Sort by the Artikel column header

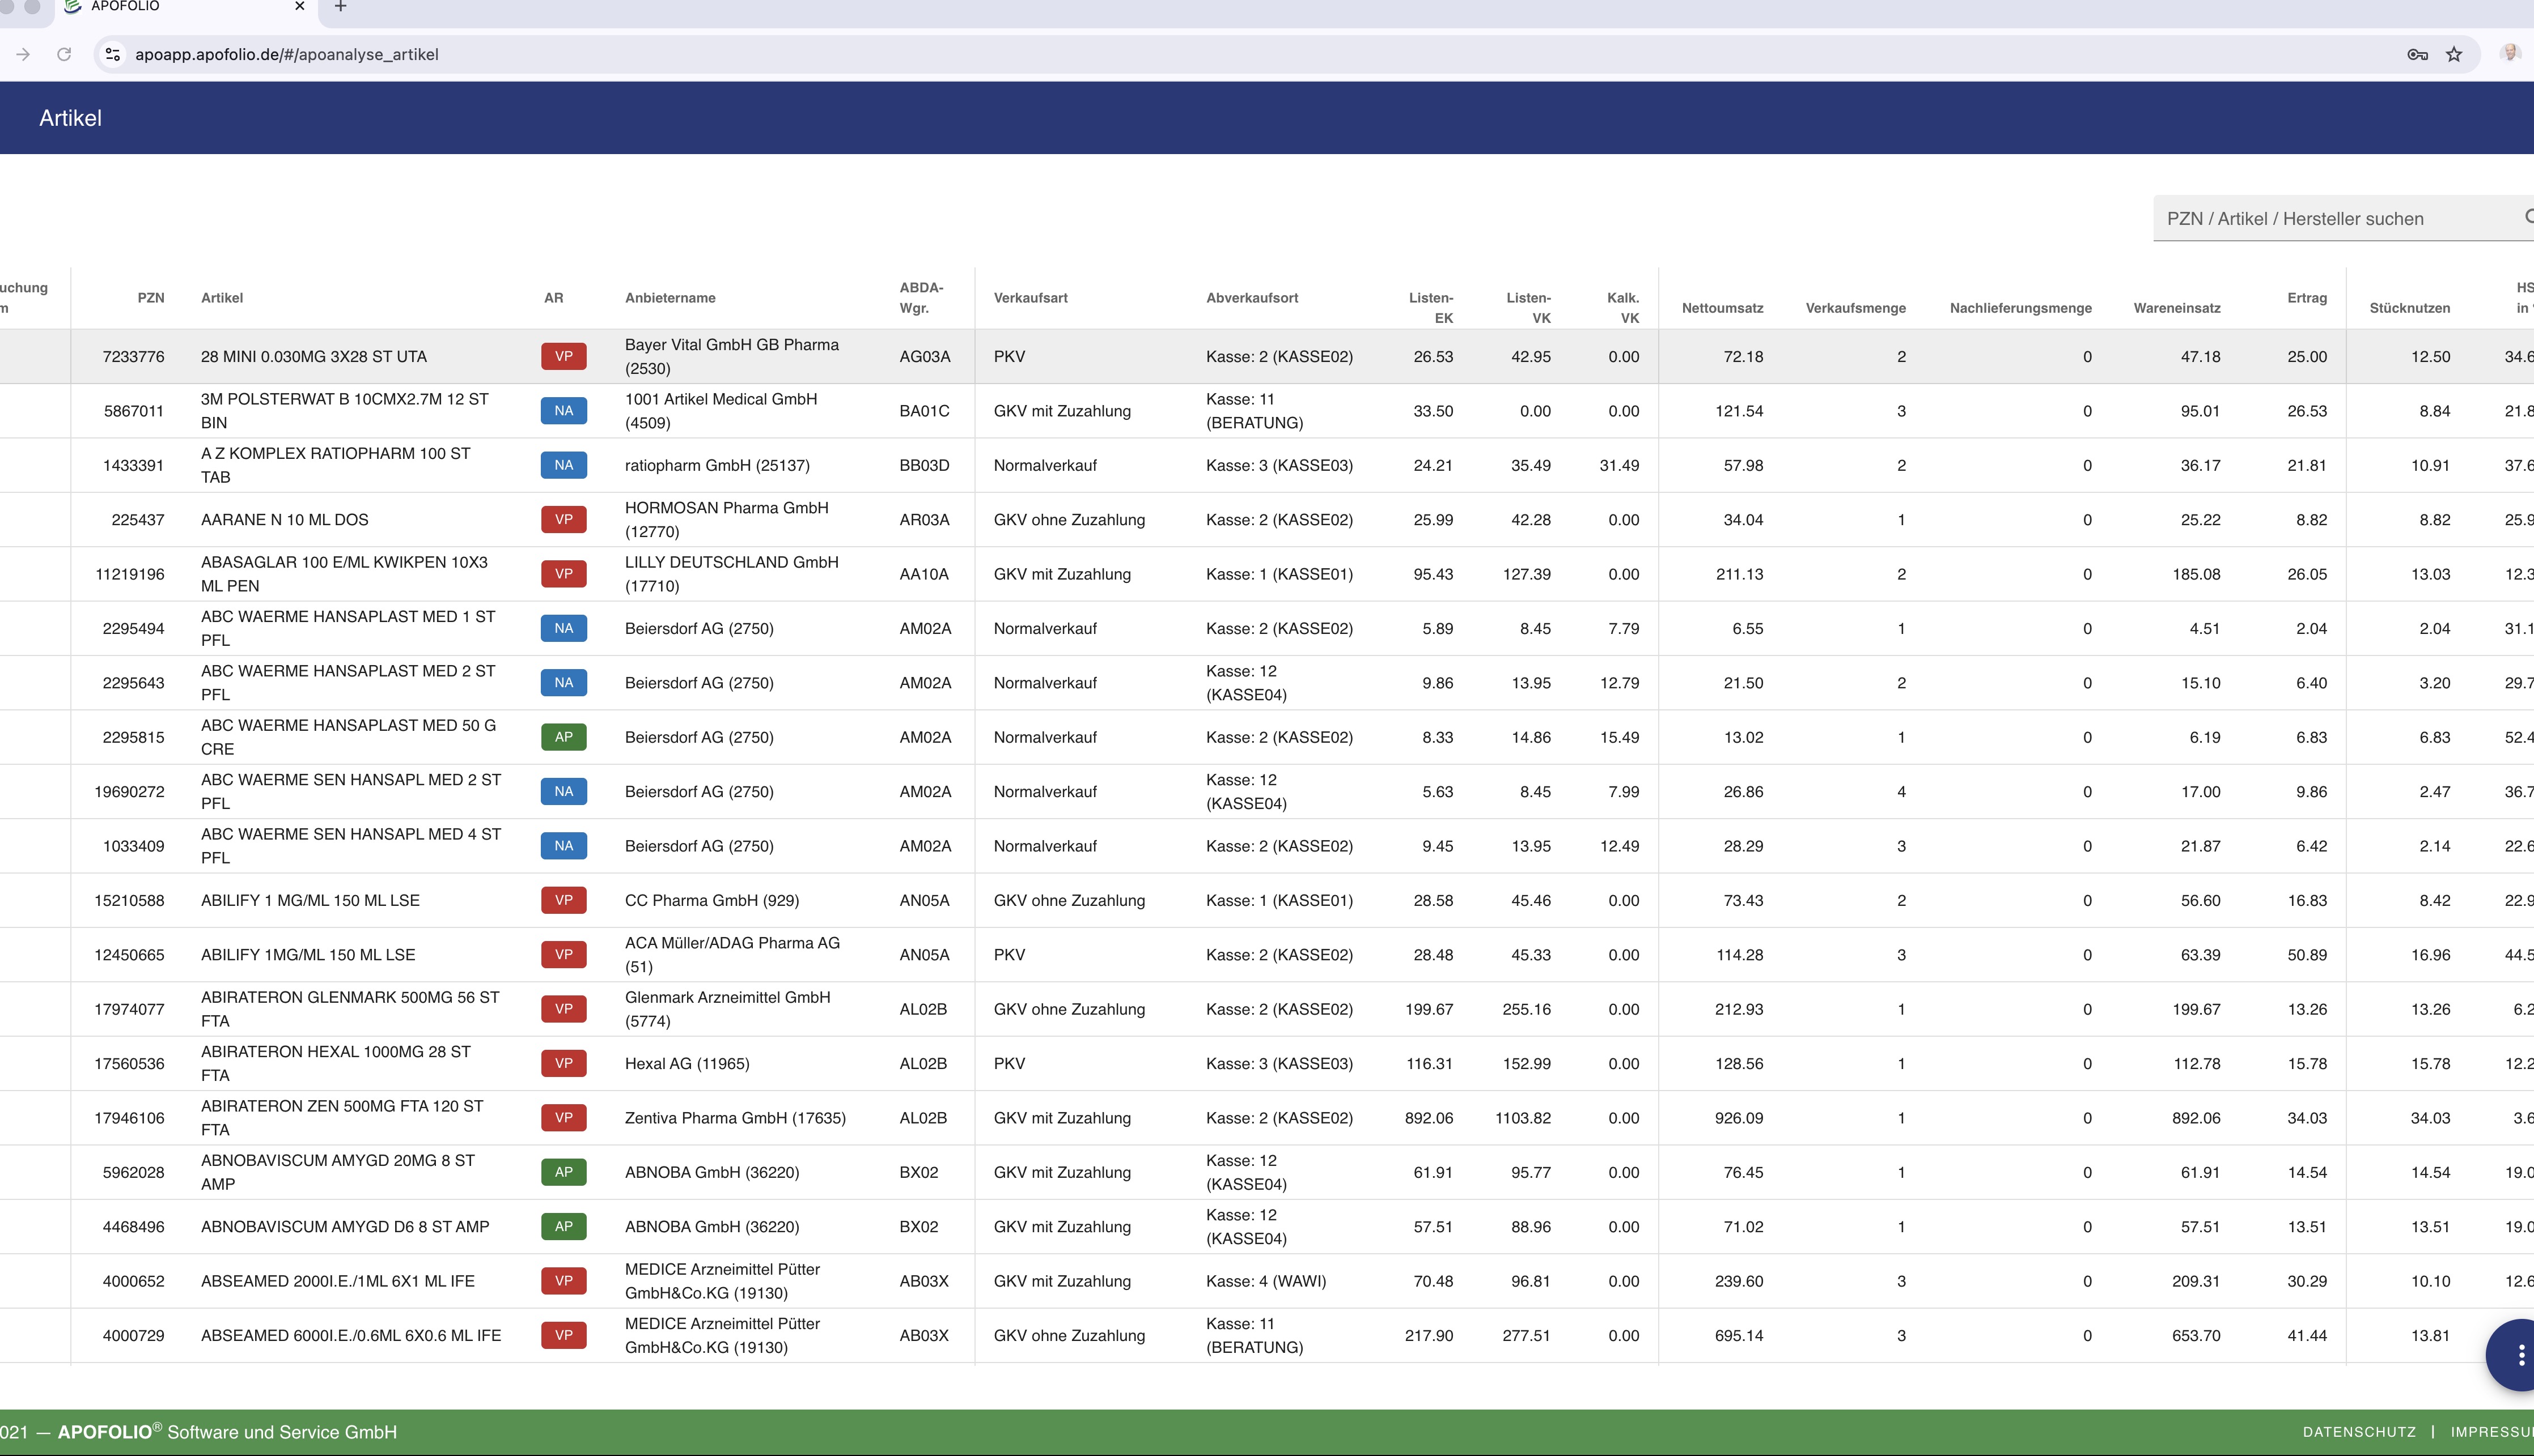click(x=222, y=298)
